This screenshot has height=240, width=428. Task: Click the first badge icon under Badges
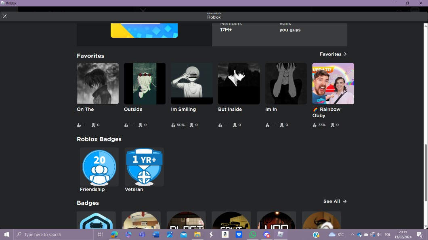pyautogui.click(x=96, y=221)
